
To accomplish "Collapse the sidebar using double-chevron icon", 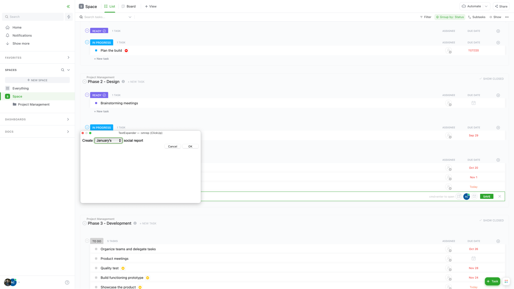I will click(x=68, y=6).
